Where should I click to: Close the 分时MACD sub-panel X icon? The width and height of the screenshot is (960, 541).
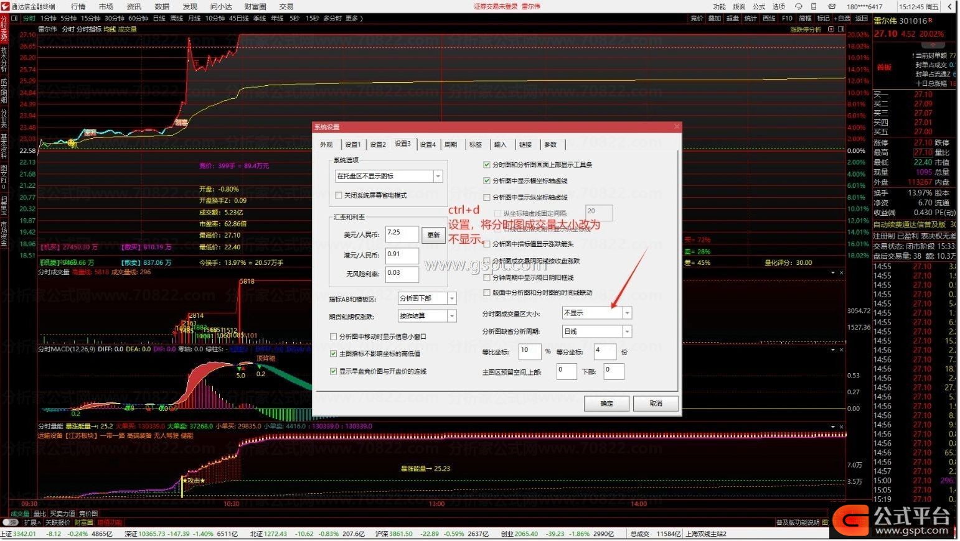click(842, 349)
